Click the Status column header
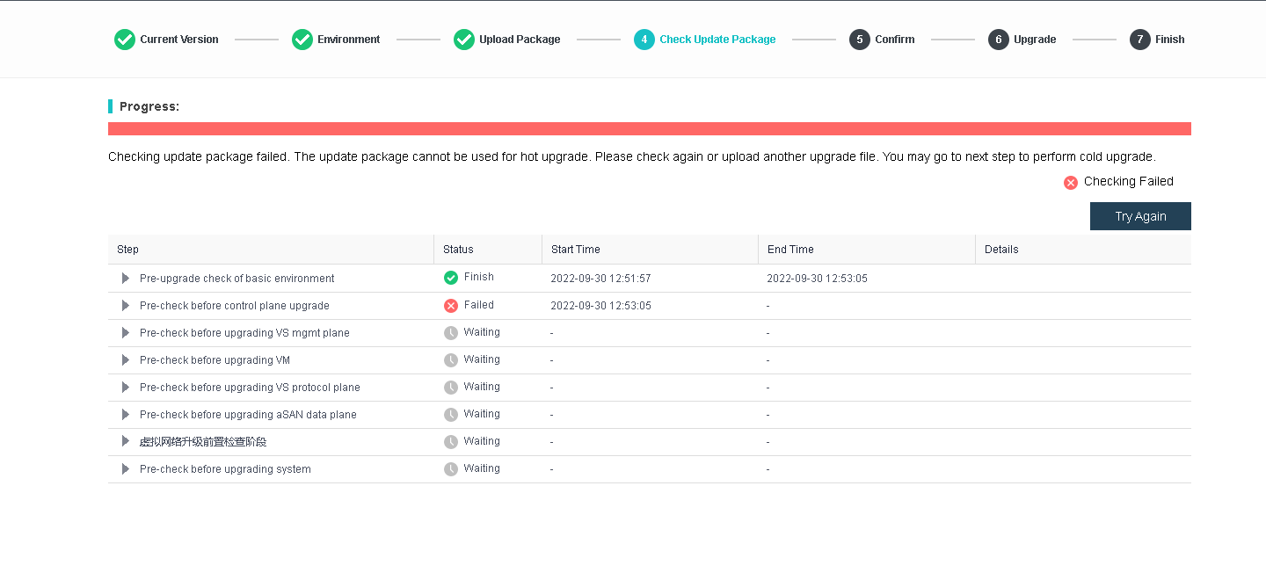 point(458,250)
